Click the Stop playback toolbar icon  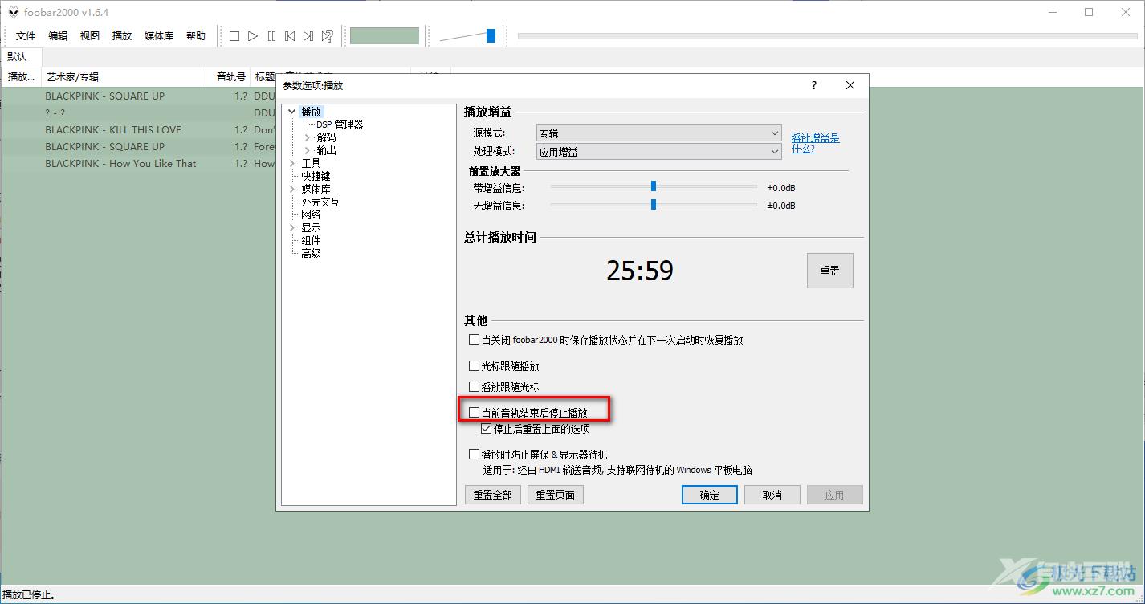tap(234, 36)
